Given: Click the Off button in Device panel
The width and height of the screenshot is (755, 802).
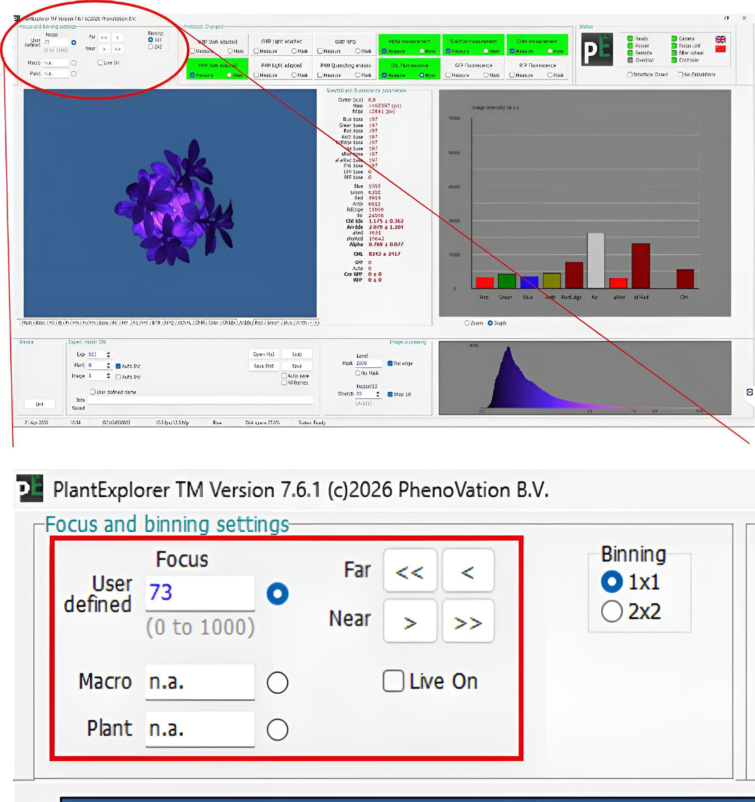Looking at the screenshot, I should [40, 404].
